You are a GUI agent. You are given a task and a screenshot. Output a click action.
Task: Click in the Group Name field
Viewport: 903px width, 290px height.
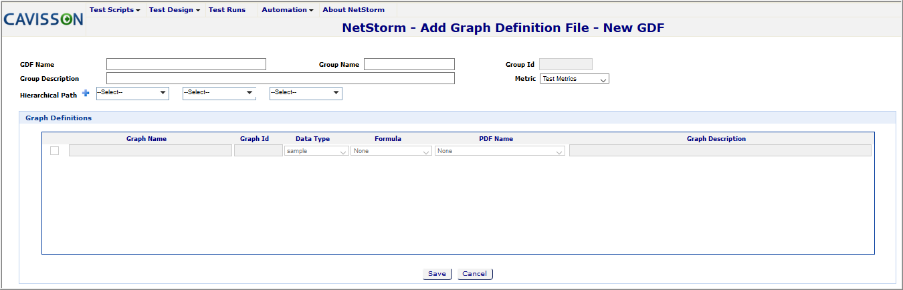click(x=409, y=64)
